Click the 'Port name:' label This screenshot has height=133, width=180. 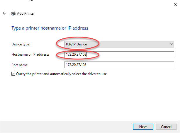(x=19, y=64)
